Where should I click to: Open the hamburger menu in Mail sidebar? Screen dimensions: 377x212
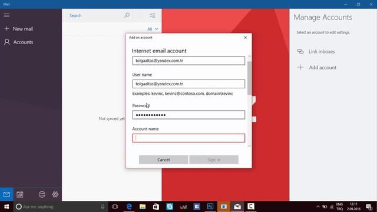click(x=6, y=15)
